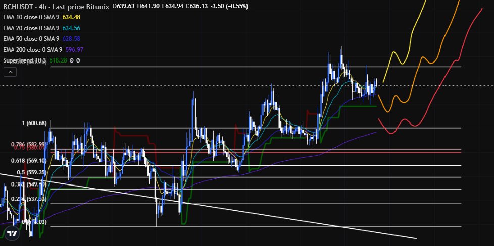Click the low price L634.94
Image resolution: width=494 pixels, height=246 pixels.
point(172,6)
